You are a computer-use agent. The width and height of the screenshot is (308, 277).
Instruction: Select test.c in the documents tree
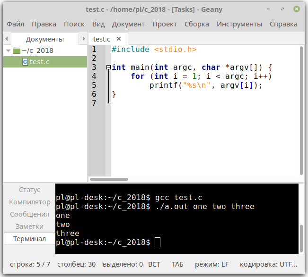pyautogui.click(x=39, y=62)
